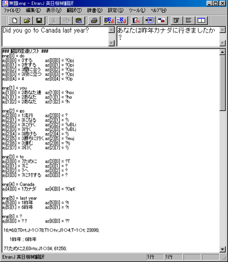Viewport: 228px width, 262px height.
Task: Open the ファイル(F) menu
Action: point(12,10)
